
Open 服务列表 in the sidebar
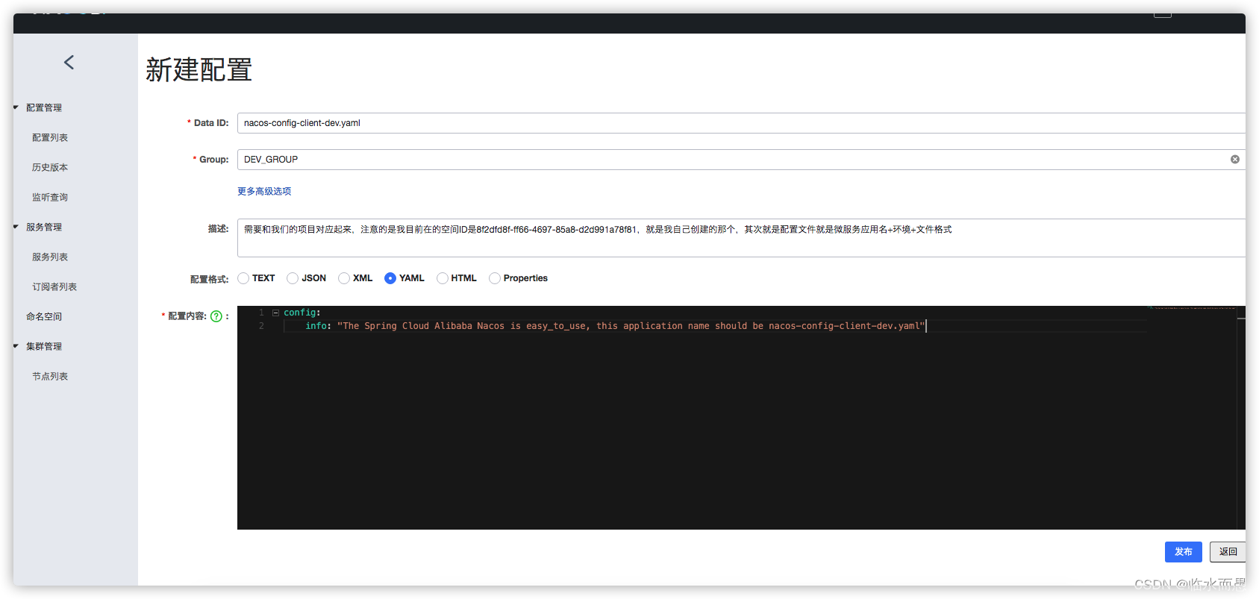50,257
